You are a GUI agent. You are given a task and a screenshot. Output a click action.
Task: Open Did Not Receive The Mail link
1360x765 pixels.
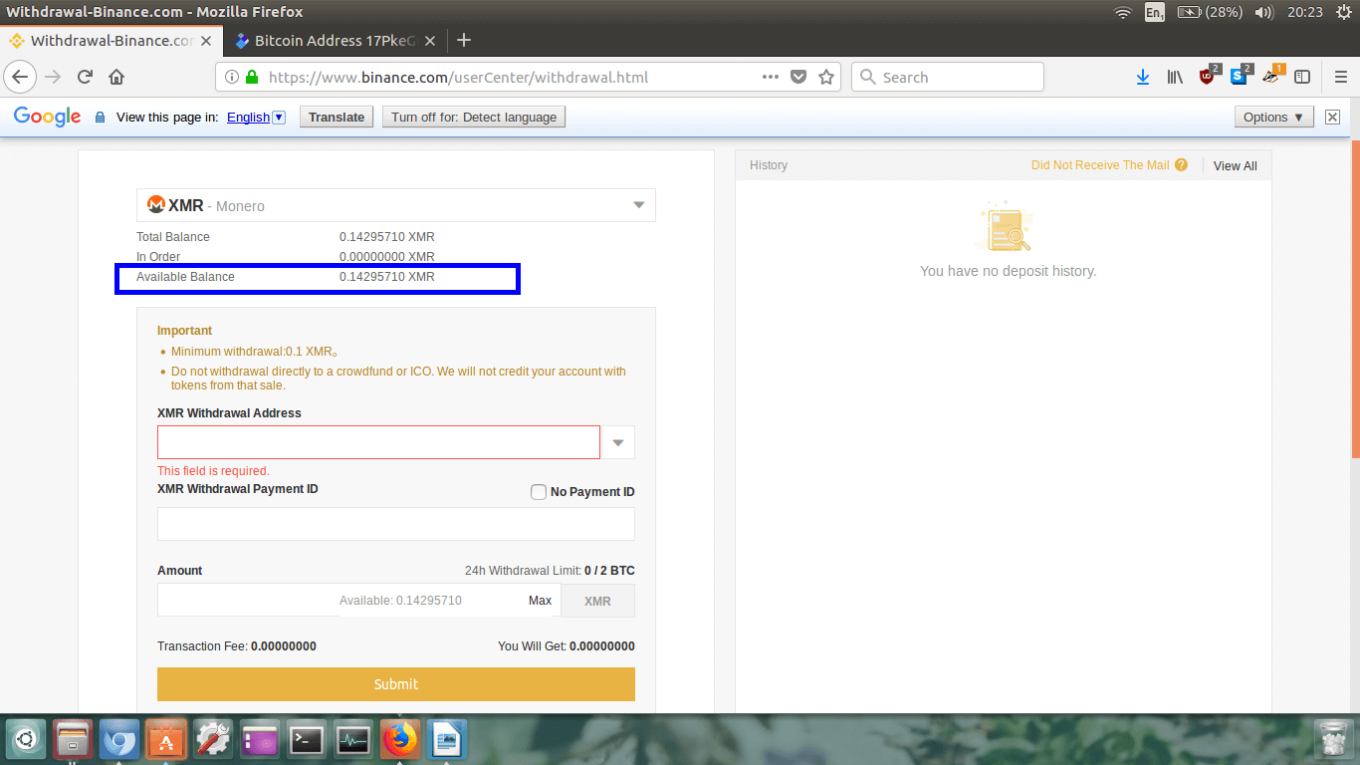click(x=1100, y=165)
